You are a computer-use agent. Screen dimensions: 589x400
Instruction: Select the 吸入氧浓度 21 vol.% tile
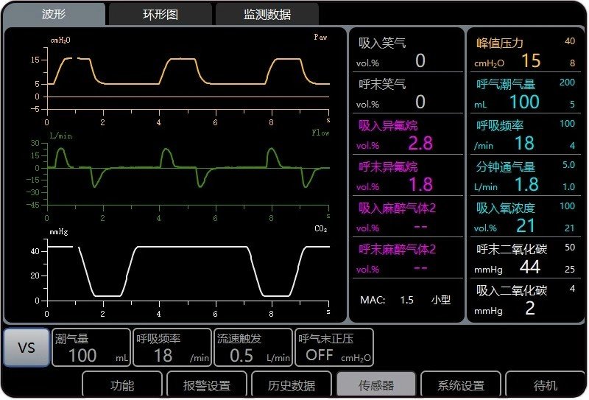pos(523,217)
